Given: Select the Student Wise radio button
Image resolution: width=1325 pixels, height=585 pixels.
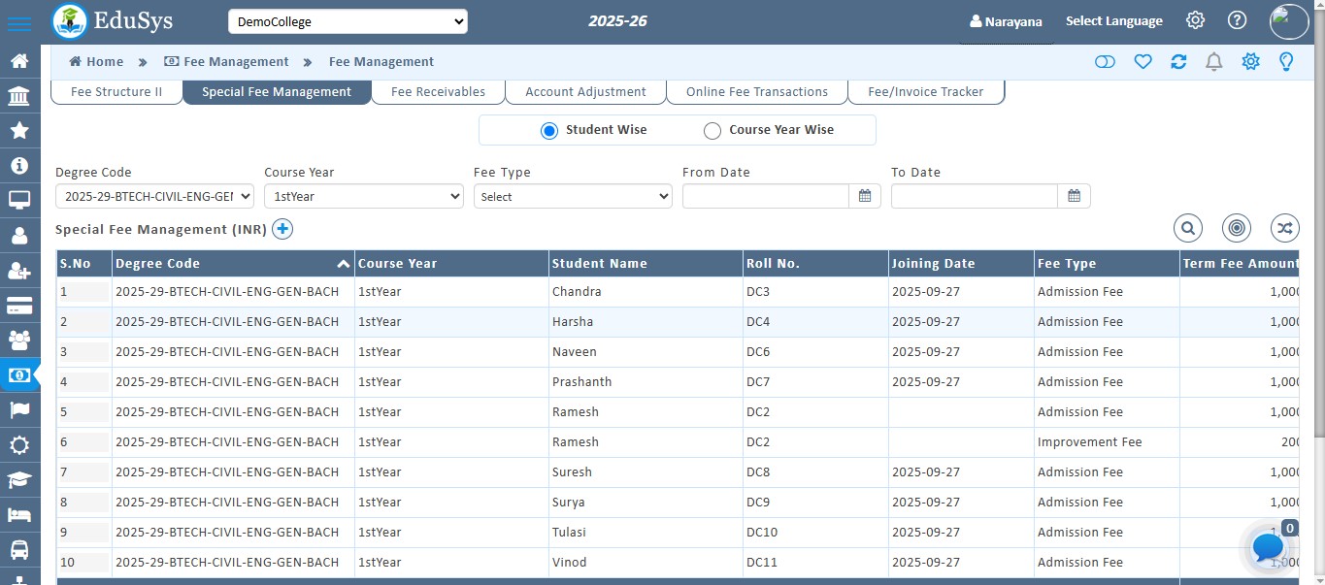Looking at the screenshot, I should point(549,129).
